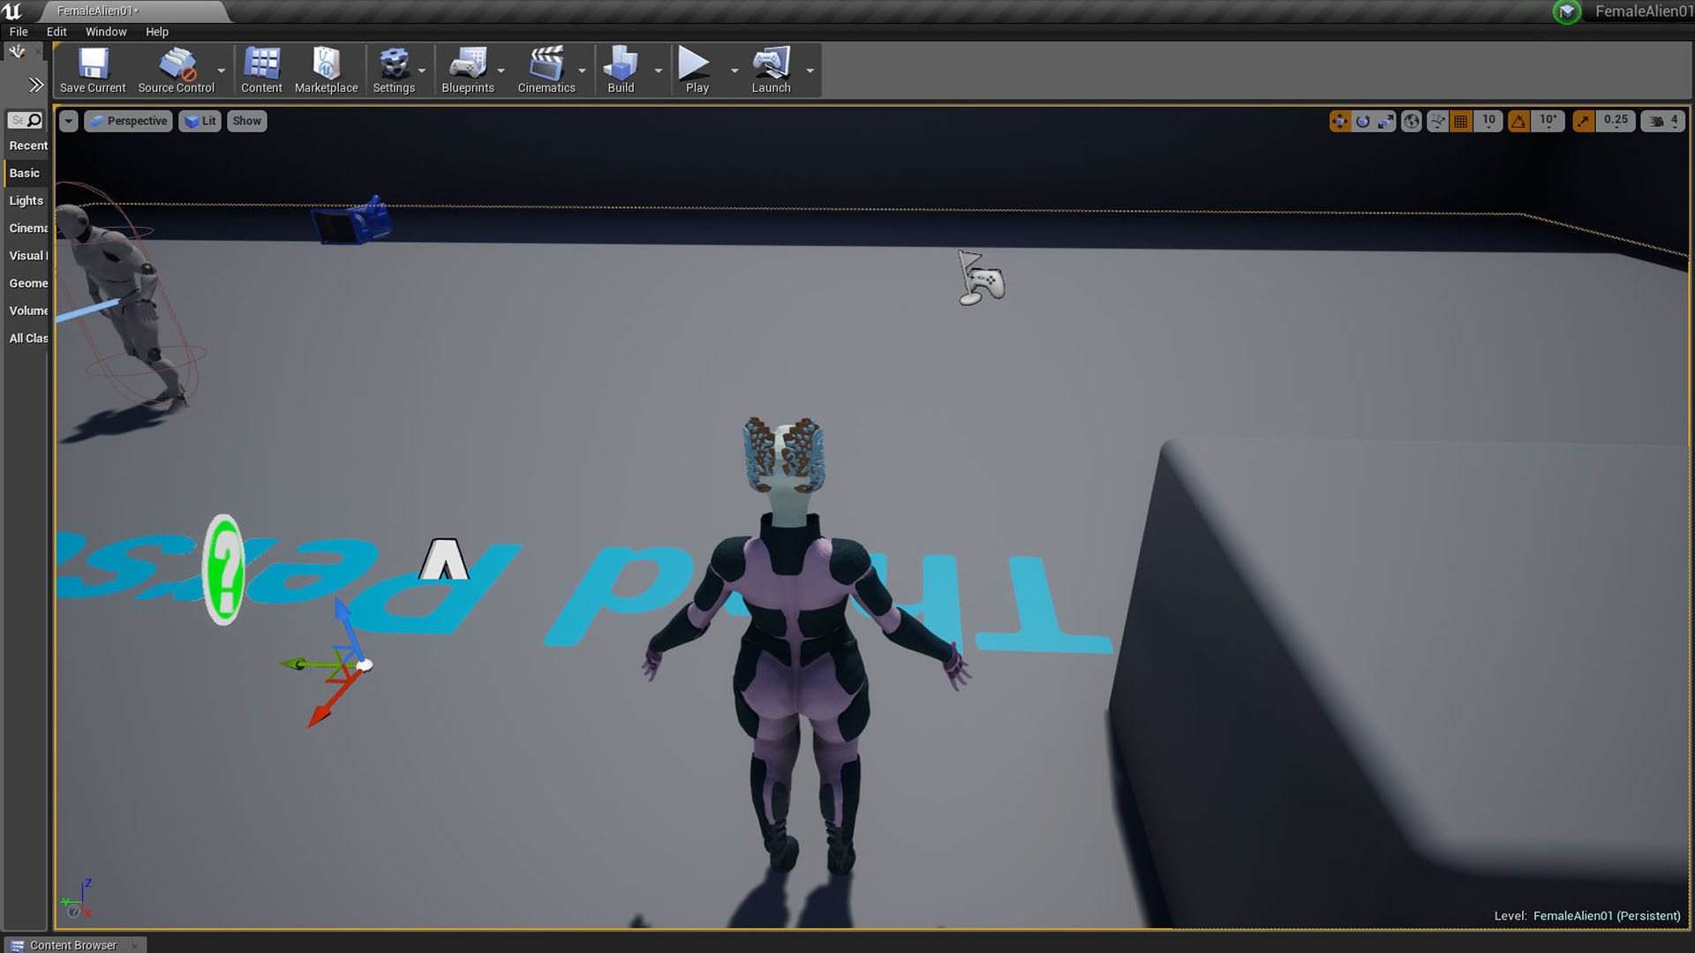Click the Modes panel icon at top-left
This screenshot has height=953, width=1695.
pyautogui.click(x=17, y=52)
